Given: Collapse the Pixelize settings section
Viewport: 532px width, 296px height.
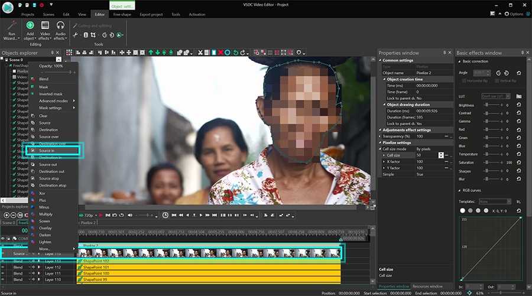Looking at the screenshot, I should tap(381, 142).
